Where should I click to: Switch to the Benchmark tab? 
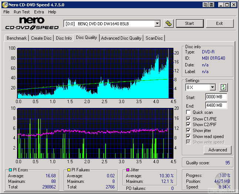[17, 38]
